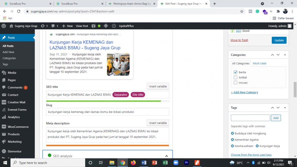Open Chrome three-dot menu

[x=292, y=11]
